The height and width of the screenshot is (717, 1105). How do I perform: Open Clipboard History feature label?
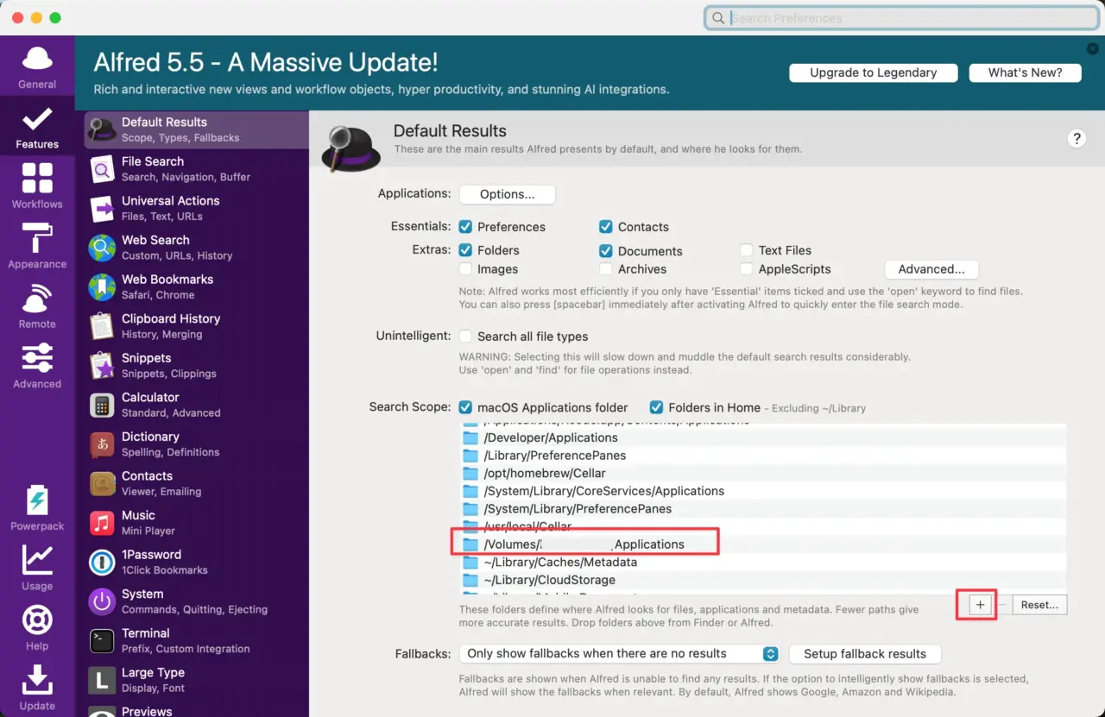pyautogui.click(x=171, y=318)
